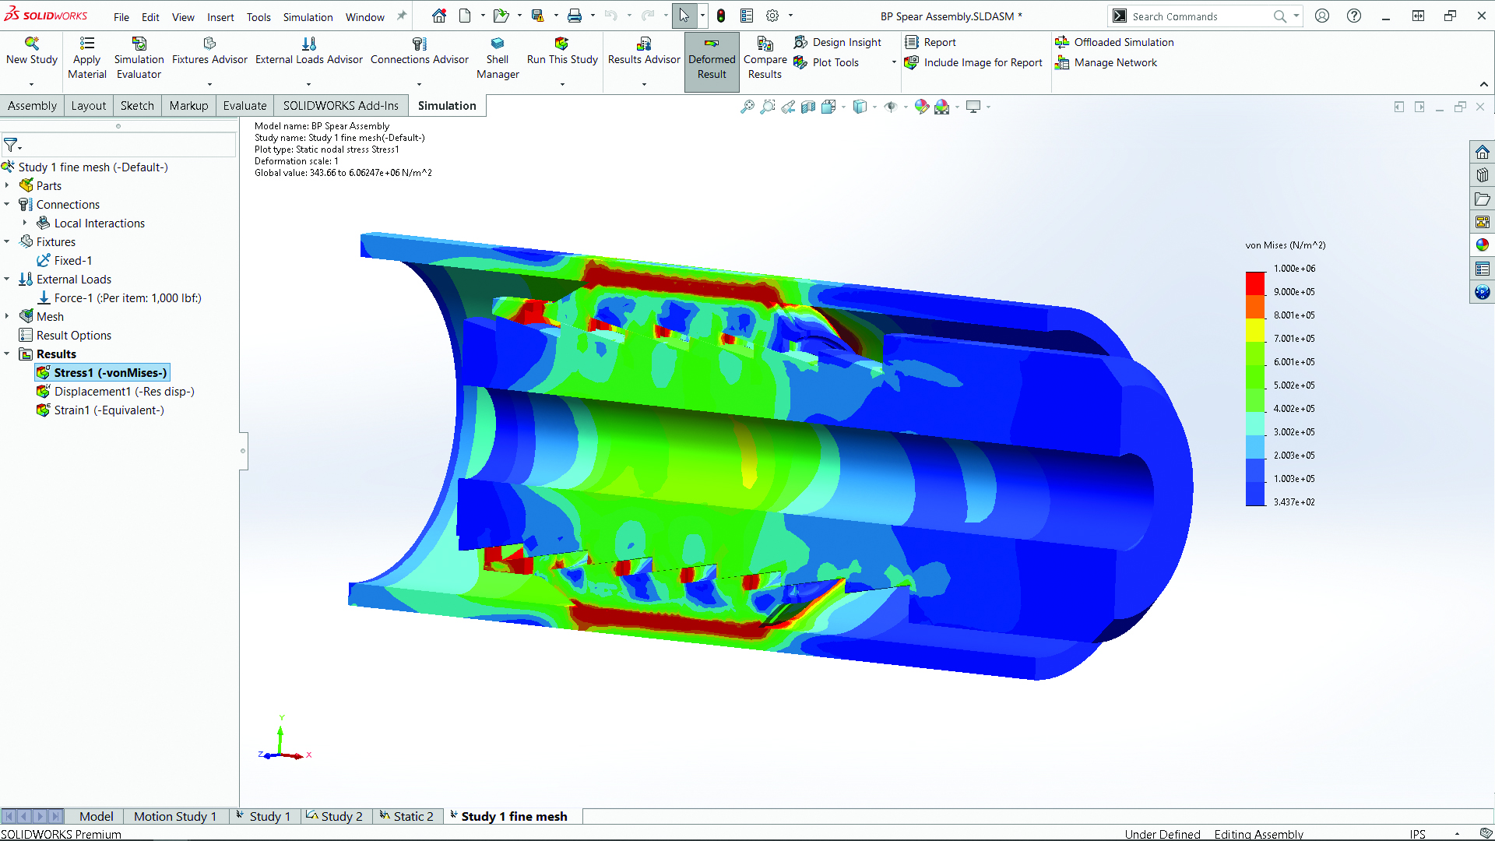The image size is (1495, 841).
Task: Open Result Options item
Action: [x=65, y=336]
